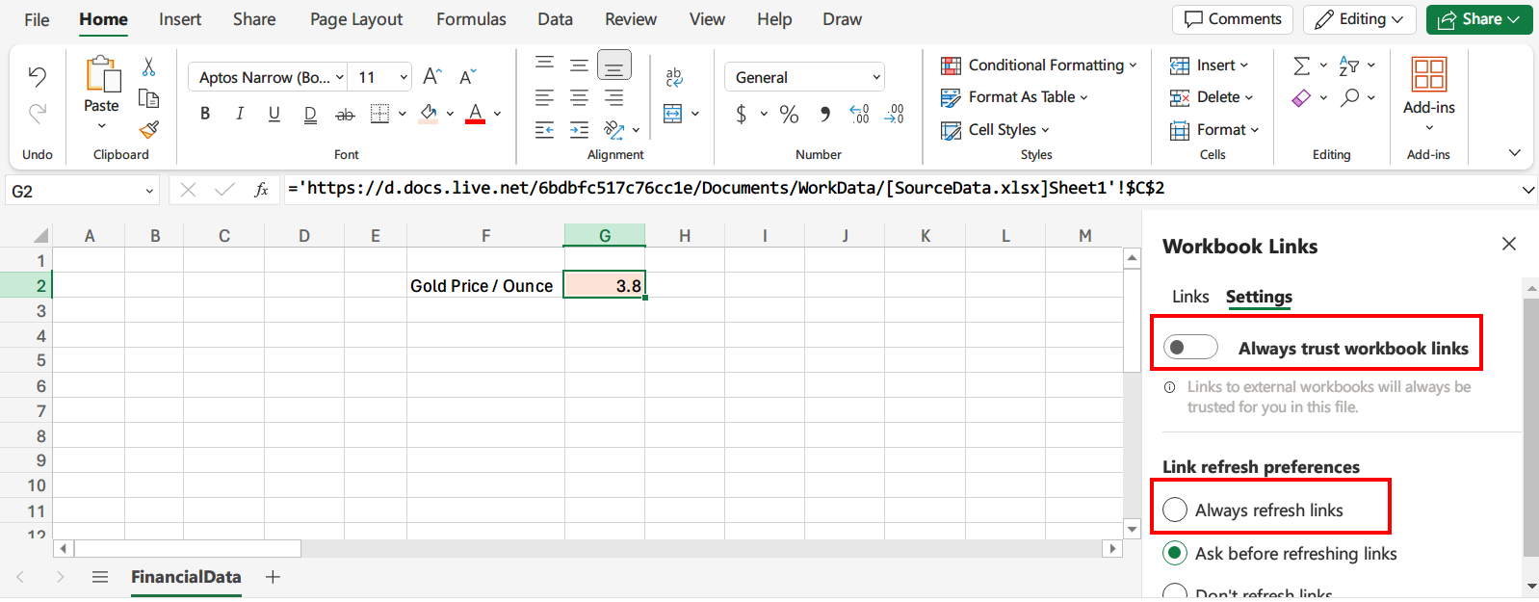Image resolution: width=1539 pixels, height=602 pixels.
Task: Center text horizontally
Action: coord(579,97)
